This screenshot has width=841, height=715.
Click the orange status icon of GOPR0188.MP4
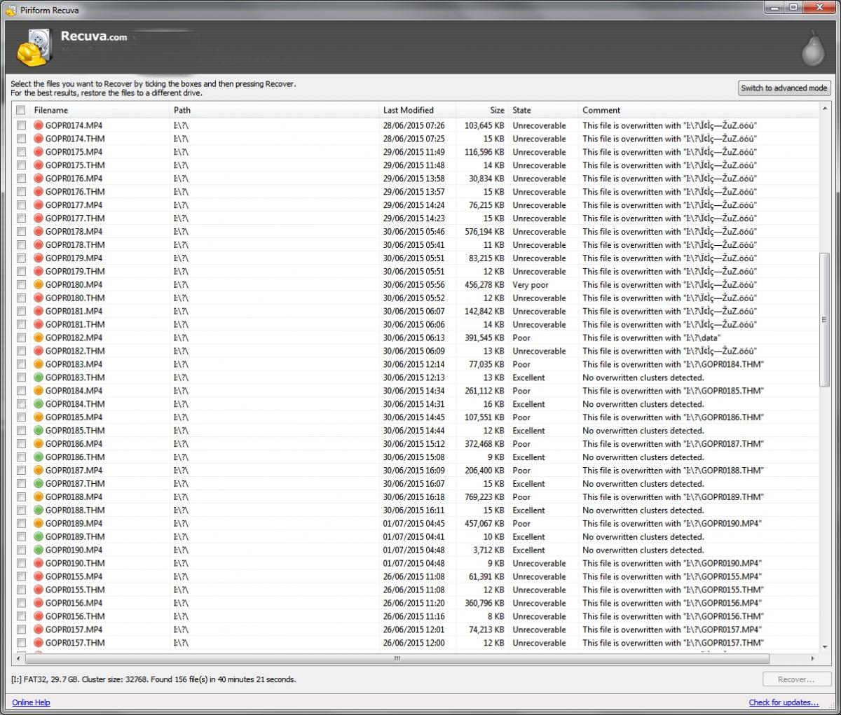(x=39, y=497)
